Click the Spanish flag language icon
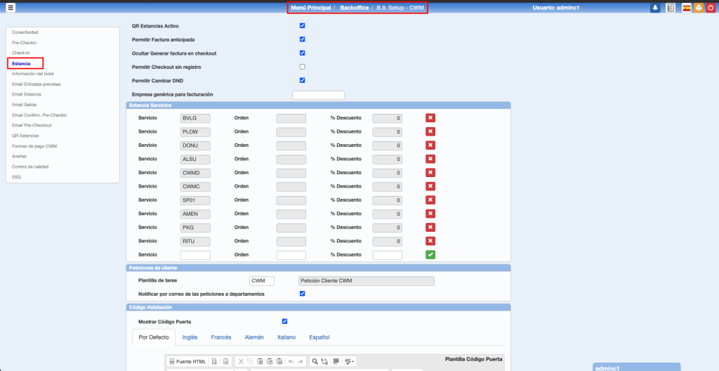Viewport: 719px width, 371px height. click(x=686, y=8)
